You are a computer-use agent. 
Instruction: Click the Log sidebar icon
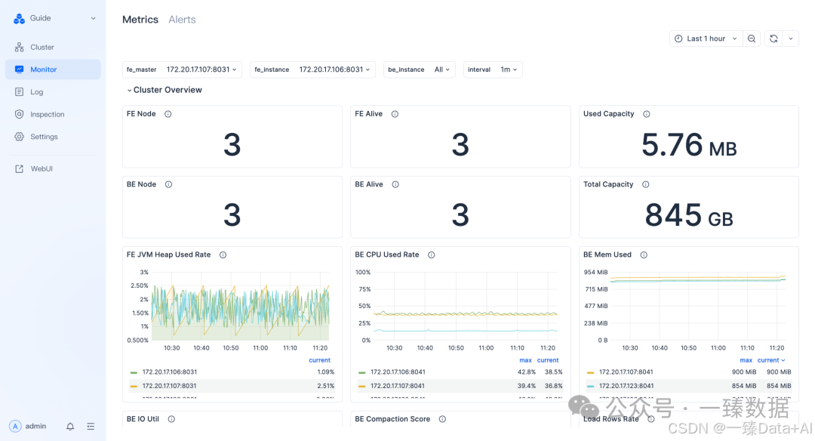pos(19,92)
